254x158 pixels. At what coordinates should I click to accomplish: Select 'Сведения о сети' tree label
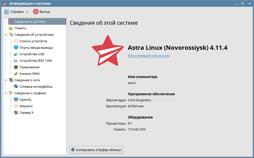pos(27,80)
